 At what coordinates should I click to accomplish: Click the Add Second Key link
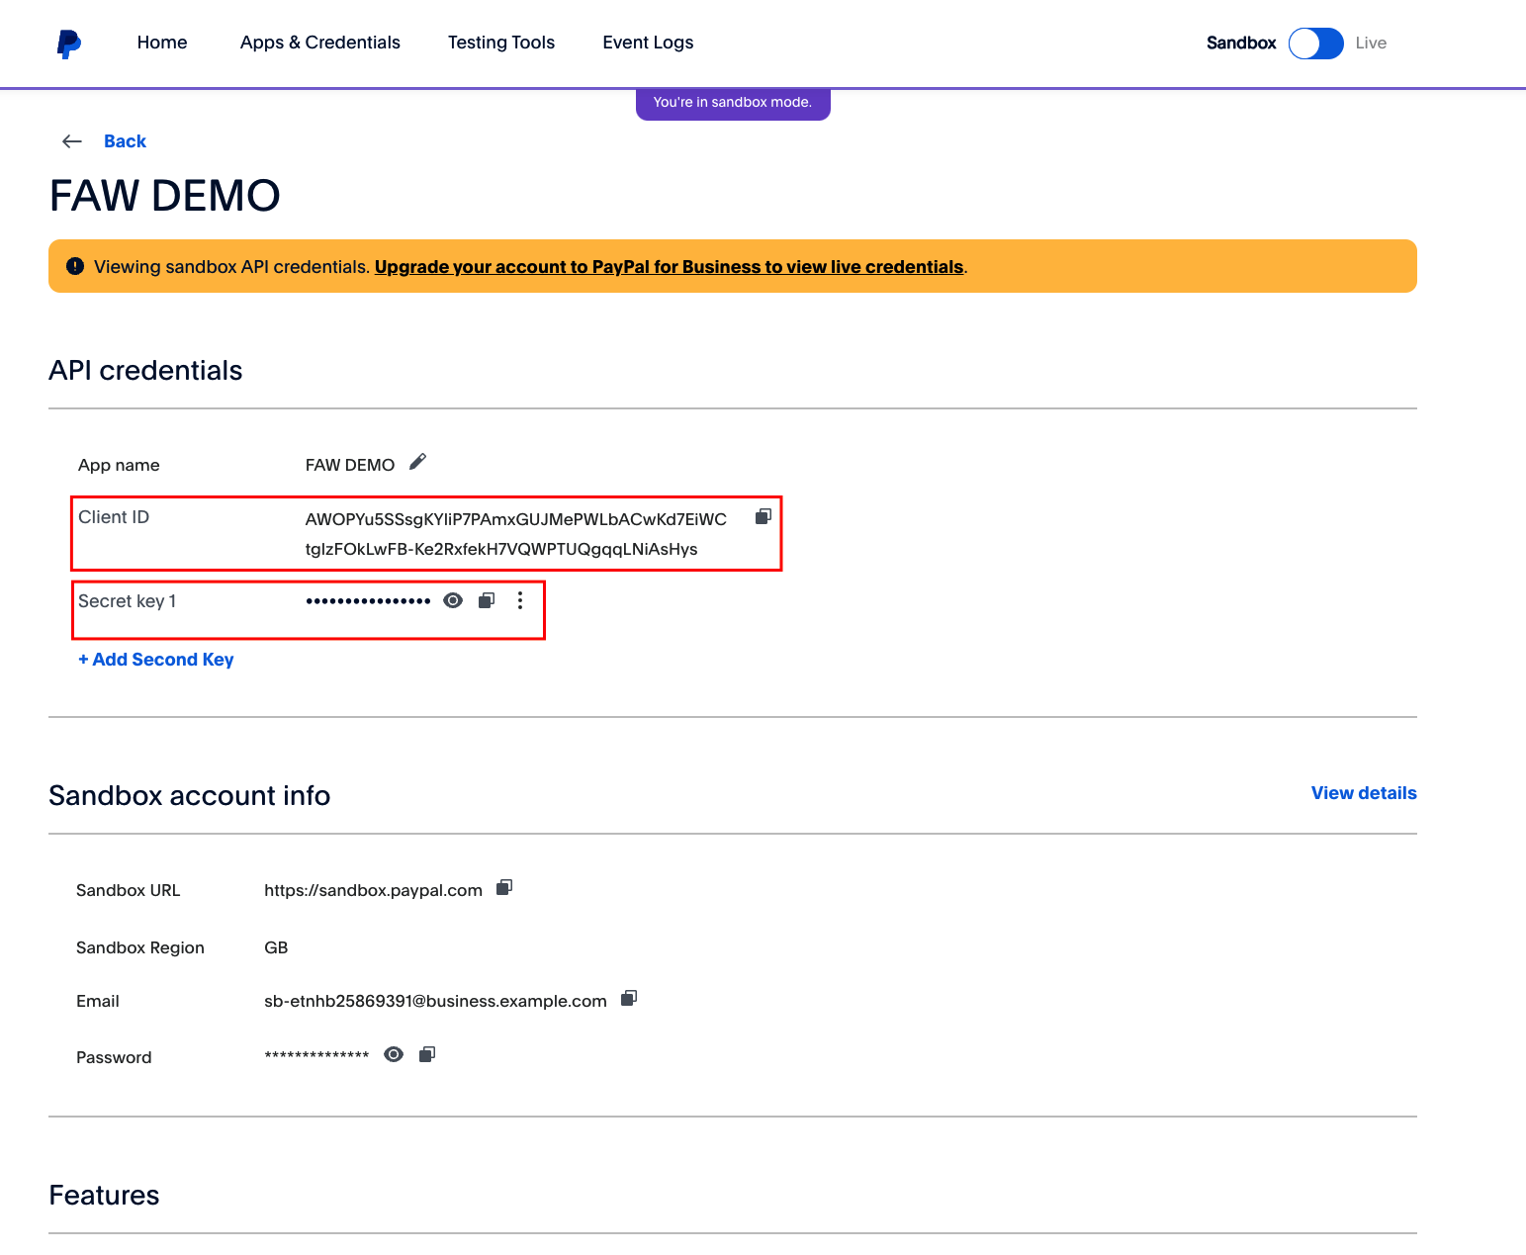pyautogui.click(x=156, y=660)
